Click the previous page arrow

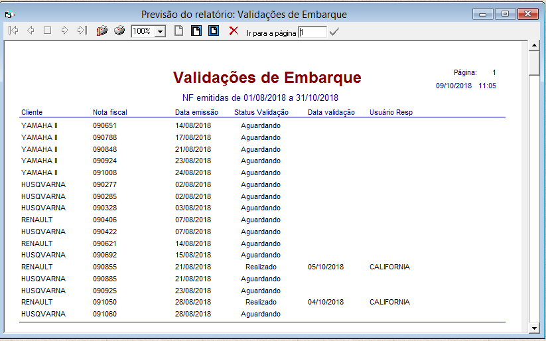point(31,31)
